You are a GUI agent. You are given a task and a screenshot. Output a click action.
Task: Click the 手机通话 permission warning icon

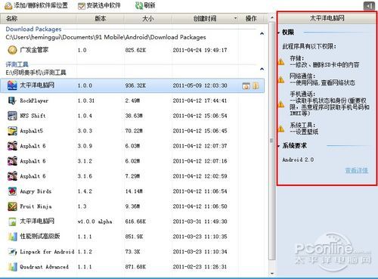(x=281, y=104)
